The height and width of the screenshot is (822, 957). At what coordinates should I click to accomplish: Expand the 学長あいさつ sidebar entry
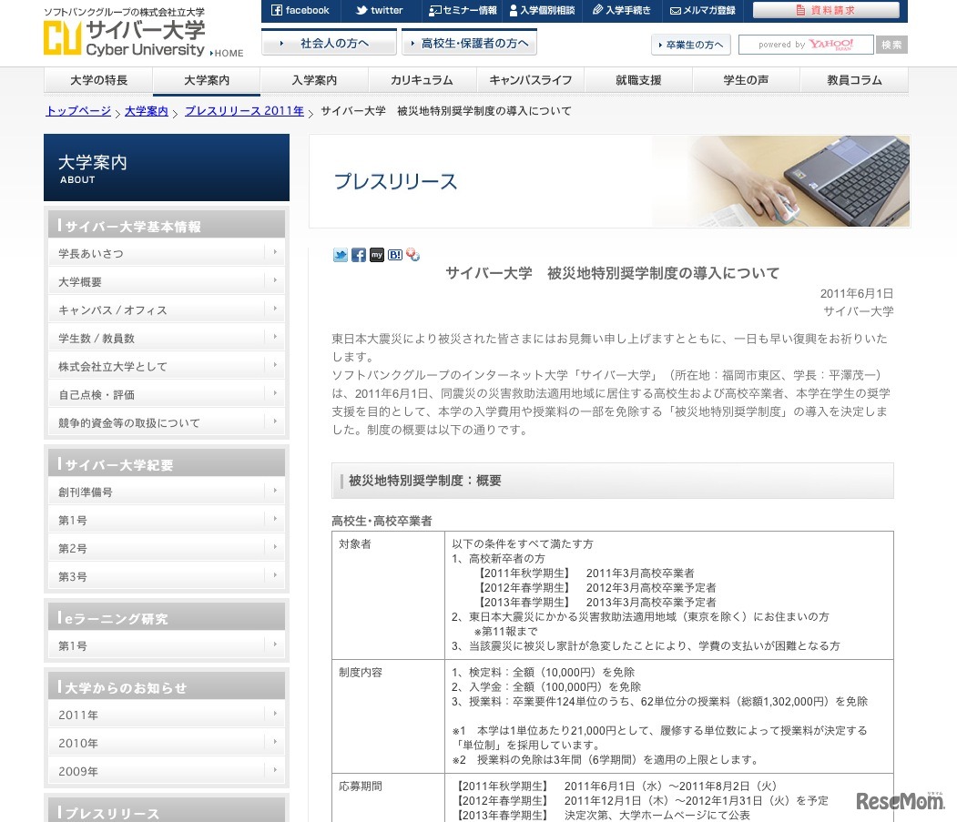pyautogui.click(x=167, y=253)
